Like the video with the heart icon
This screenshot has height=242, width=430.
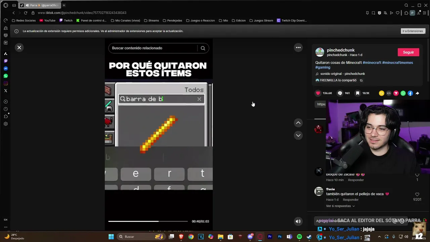point(318,93)
